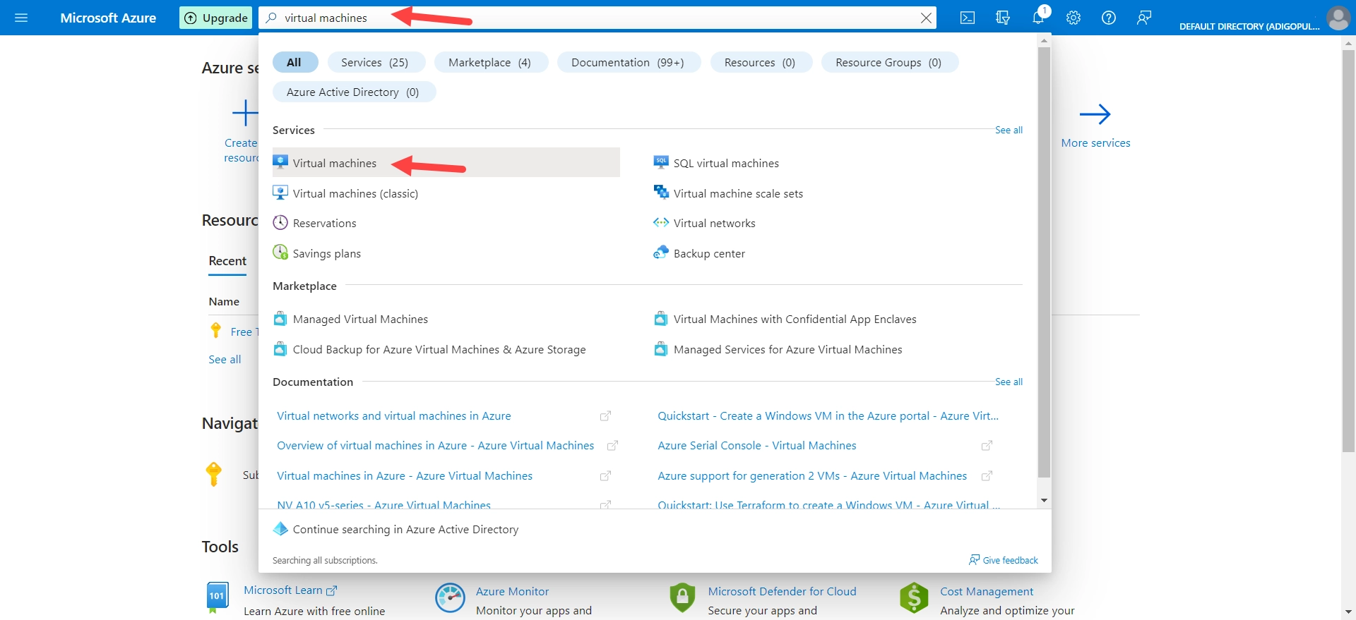Open the account avatar menu
The width and height of the screenshot is (1356, 620).
1338,18
